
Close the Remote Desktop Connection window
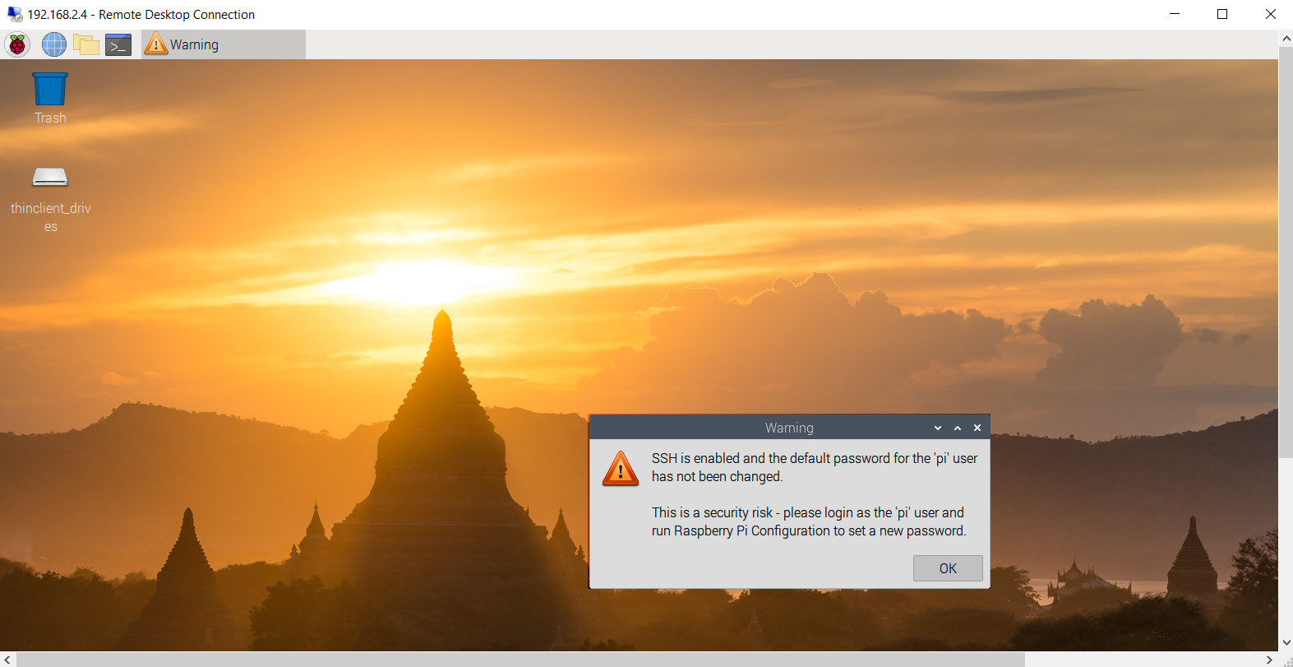(1270, 14)
